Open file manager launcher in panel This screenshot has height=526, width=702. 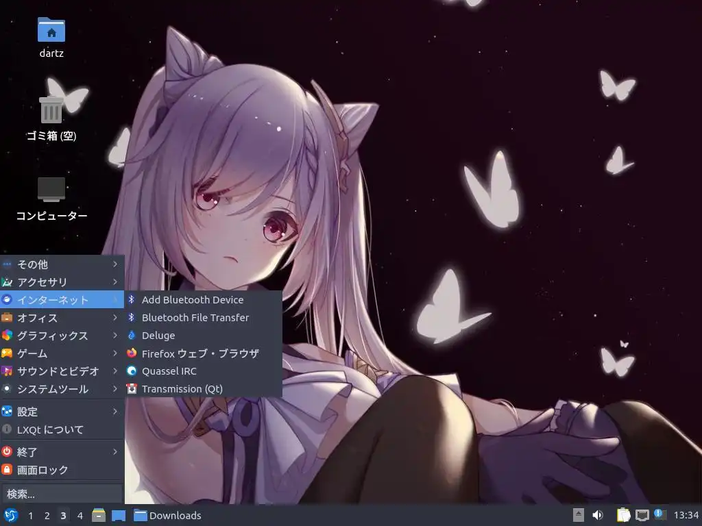(x=99, y=515)
